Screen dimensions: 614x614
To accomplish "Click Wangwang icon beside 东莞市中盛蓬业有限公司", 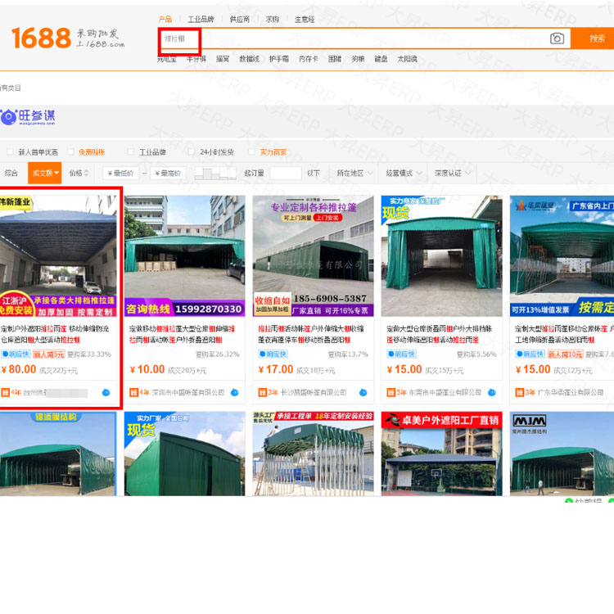I will pyautogui.click(x=492, y=392).
